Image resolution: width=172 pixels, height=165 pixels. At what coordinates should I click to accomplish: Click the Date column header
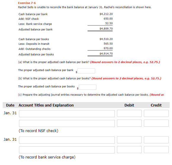pyautogui.click(x=10, y=105)
